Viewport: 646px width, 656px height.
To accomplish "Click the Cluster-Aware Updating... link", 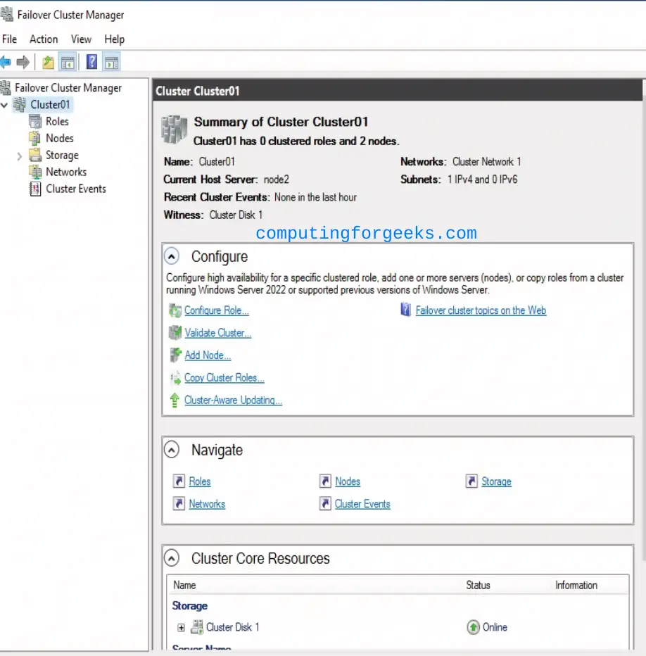I will point(233,400).
